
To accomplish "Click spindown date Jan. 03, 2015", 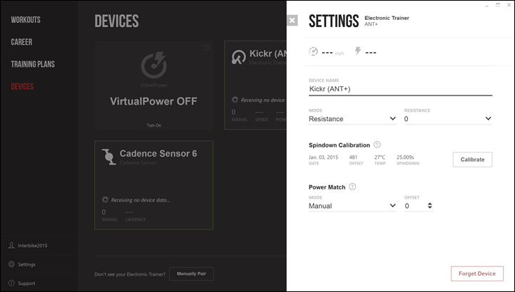I will (x=323, y=157).
